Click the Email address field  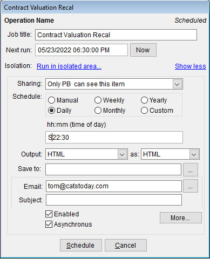114,186
